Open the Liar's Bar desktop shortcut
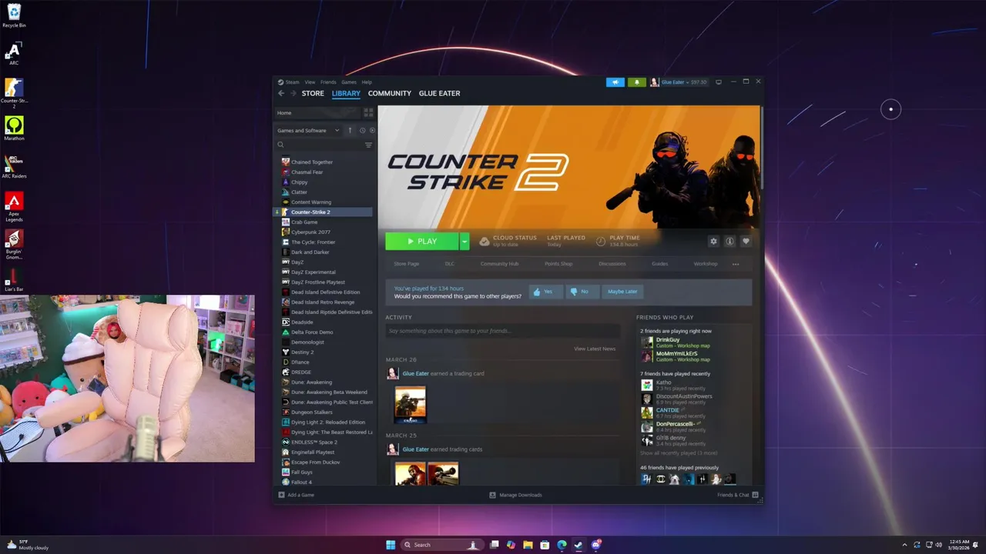 tap(14, 279)
